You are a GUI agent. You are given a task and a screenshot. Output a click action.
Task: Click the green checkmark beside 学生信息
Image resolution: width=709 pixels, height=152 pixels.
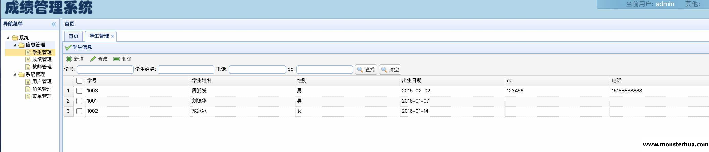pos(68,48)
